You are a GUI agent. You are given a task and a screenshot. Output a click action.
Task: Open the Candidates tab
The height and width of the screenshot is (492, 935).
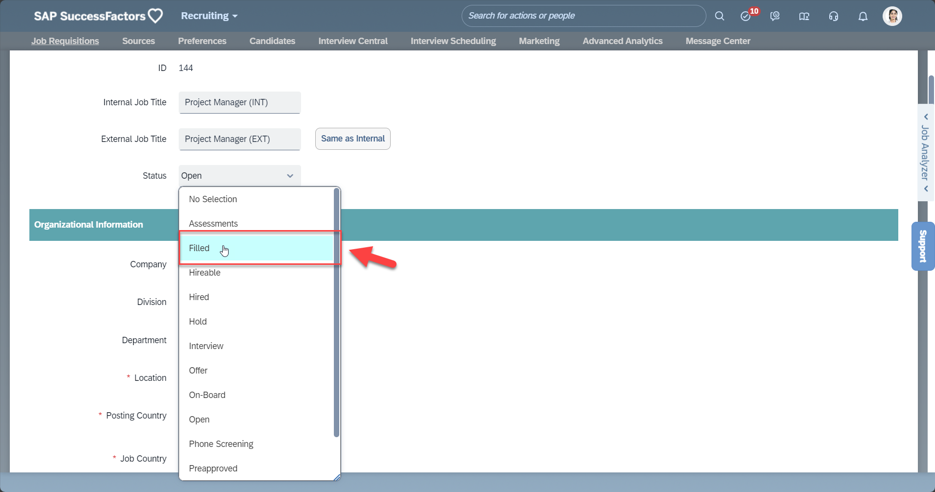click(x=272, y=41)
